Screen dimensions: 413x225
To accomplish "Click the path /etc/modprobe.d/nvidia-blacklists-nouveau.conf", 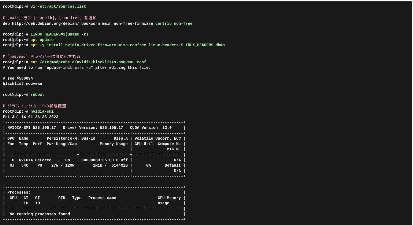I will 93,62.
